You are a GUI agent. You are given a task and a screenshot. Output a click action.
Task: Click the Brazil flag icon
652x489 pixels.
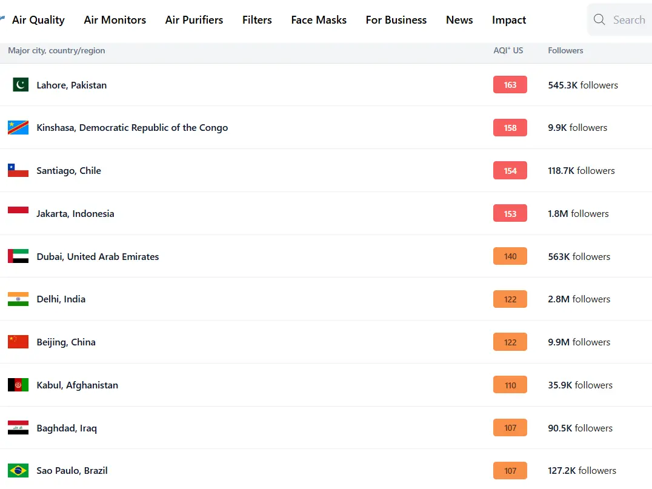[x=18, y=470]
